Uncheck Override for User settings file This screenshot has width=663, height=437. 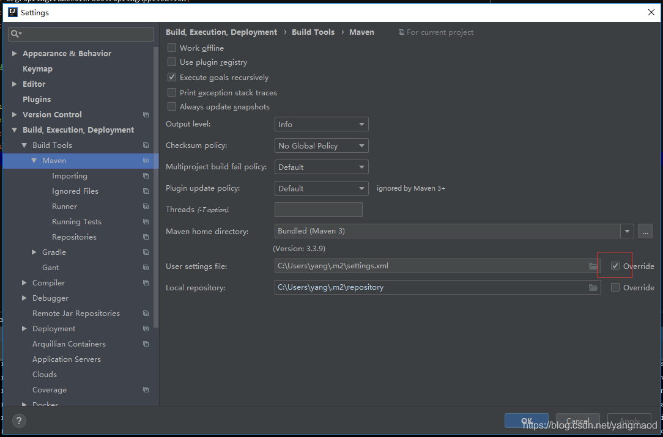point(615,266)
